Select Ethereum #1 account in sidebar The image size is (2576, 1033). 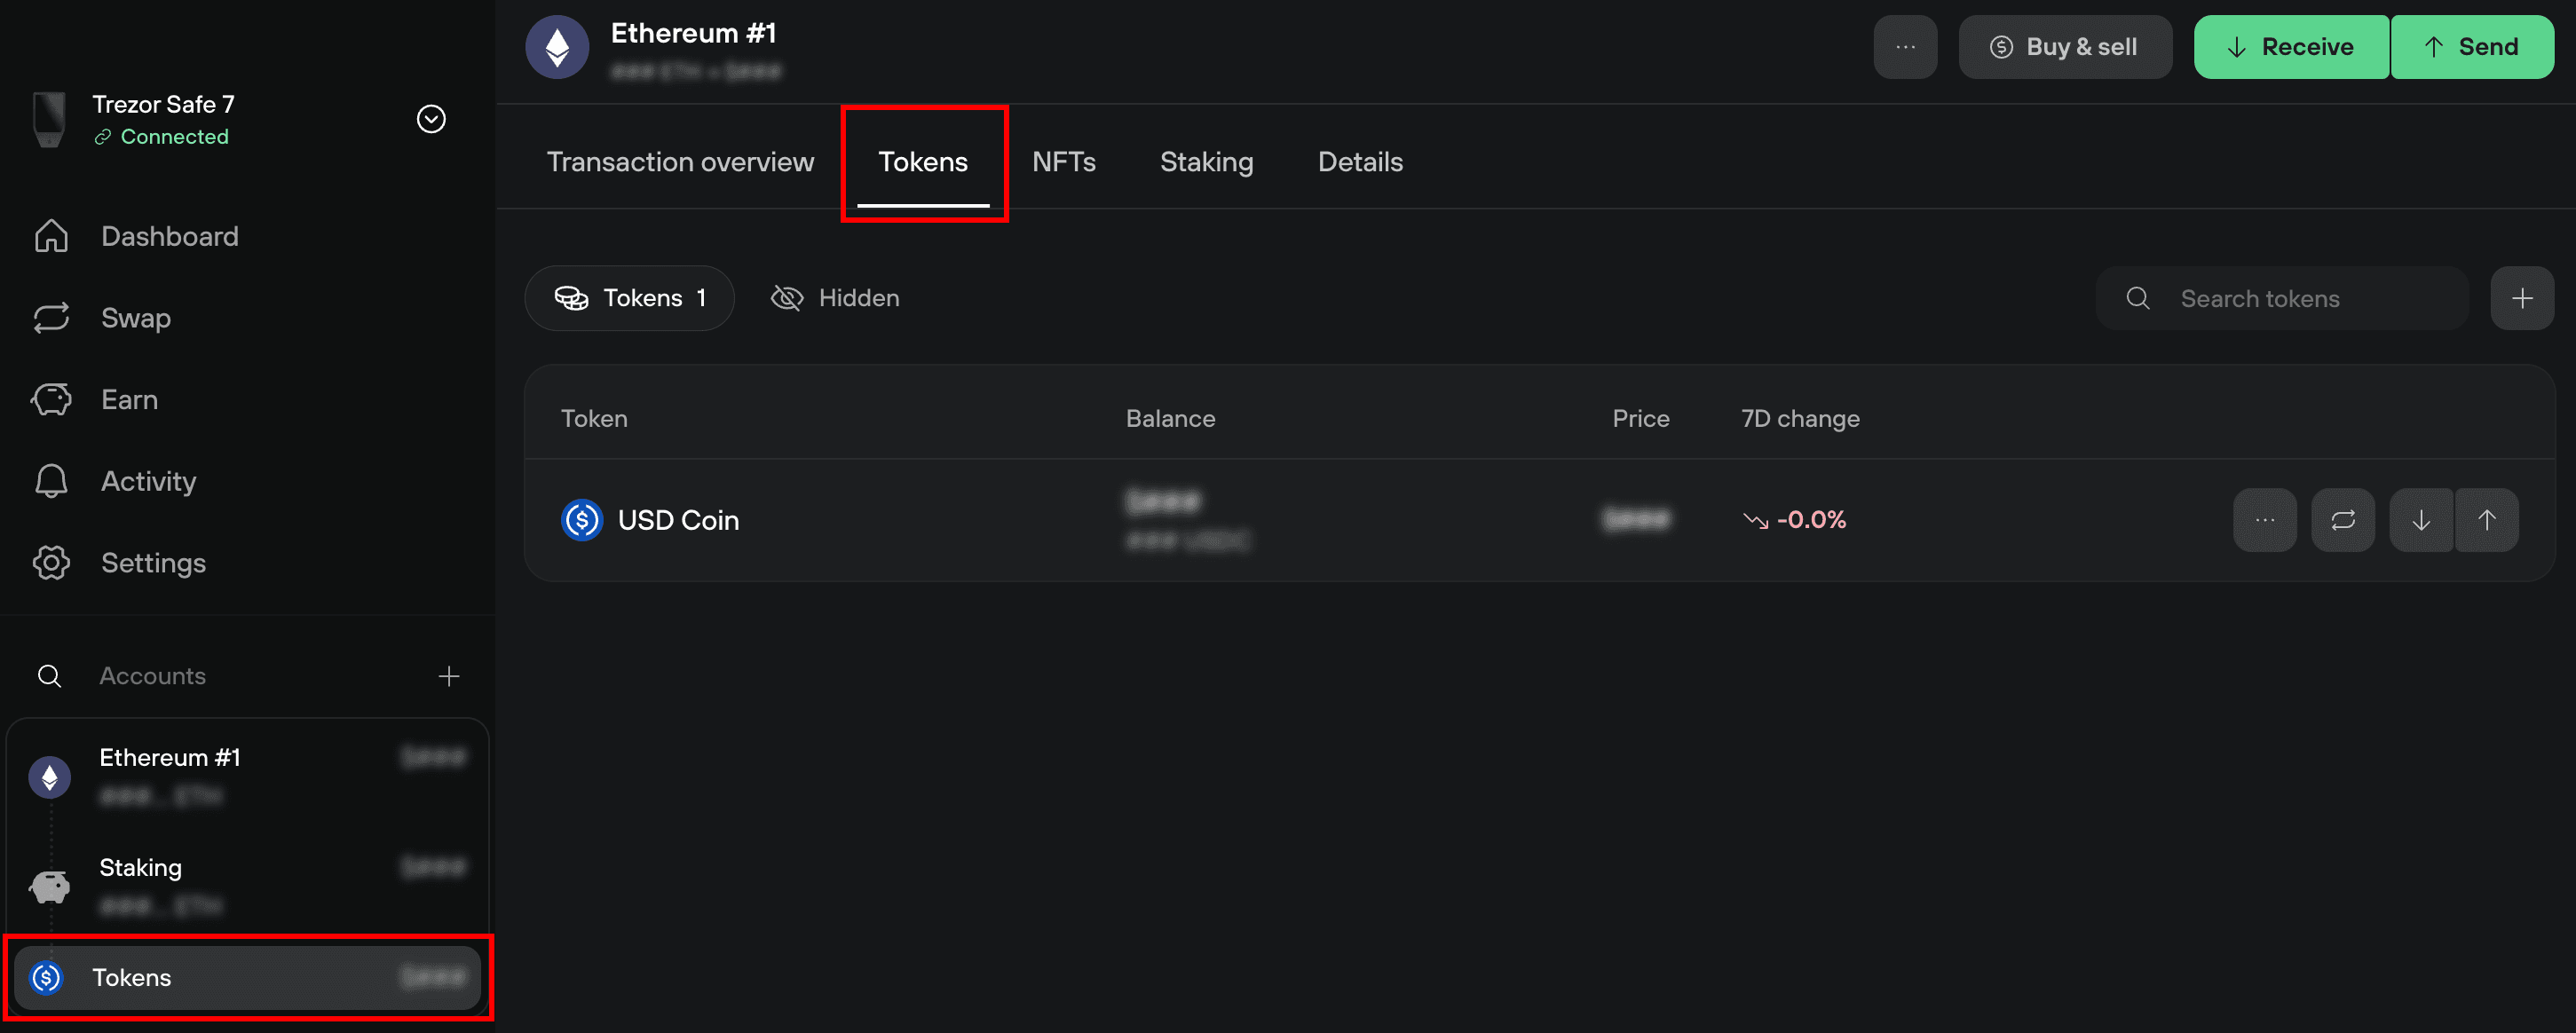[x=247, y=776]
